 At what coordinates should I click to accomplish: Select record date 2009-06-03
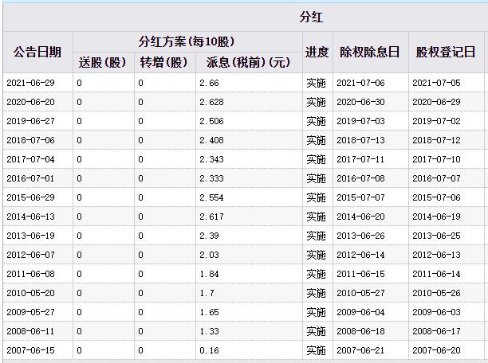[436, 312]
